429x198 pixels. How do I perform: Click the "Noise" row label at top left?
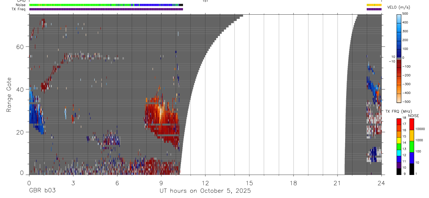[21, 5]
